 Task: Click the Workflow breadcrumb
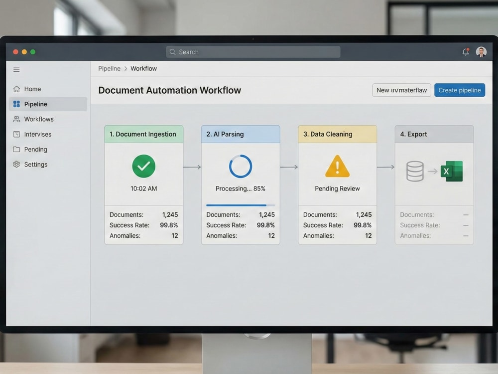[x=143, y=69]
